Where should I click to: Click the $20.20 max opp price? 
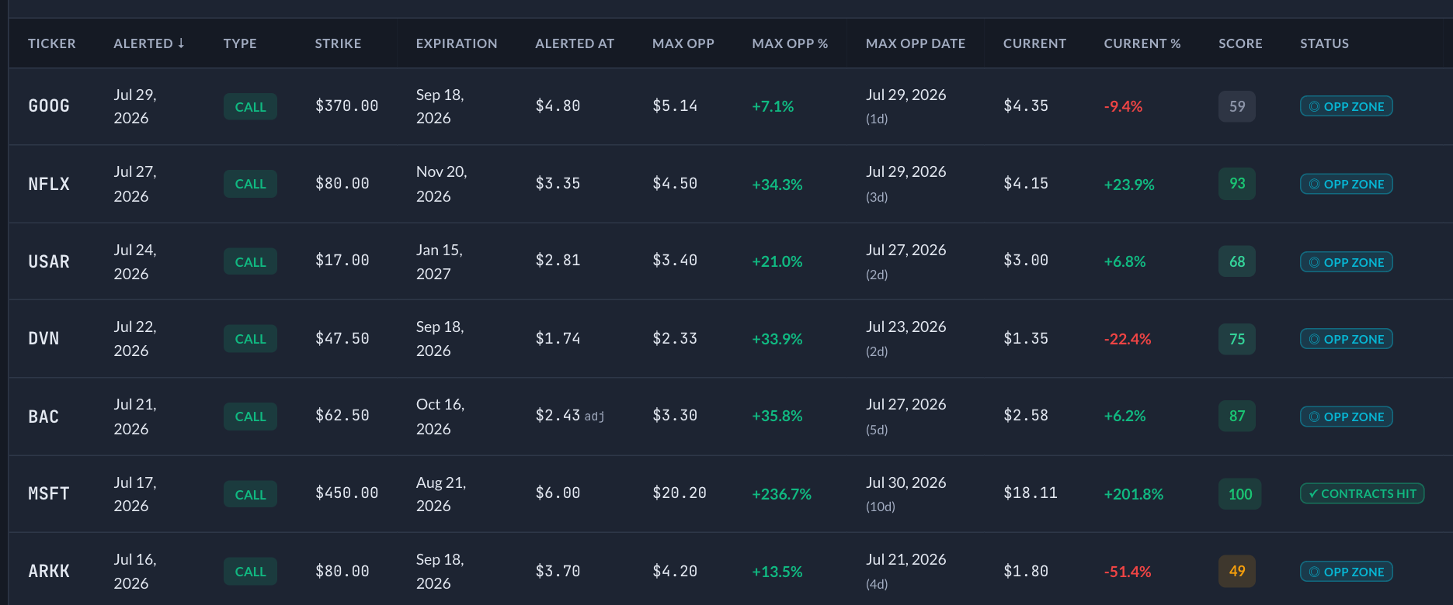[x=680, y=493]
